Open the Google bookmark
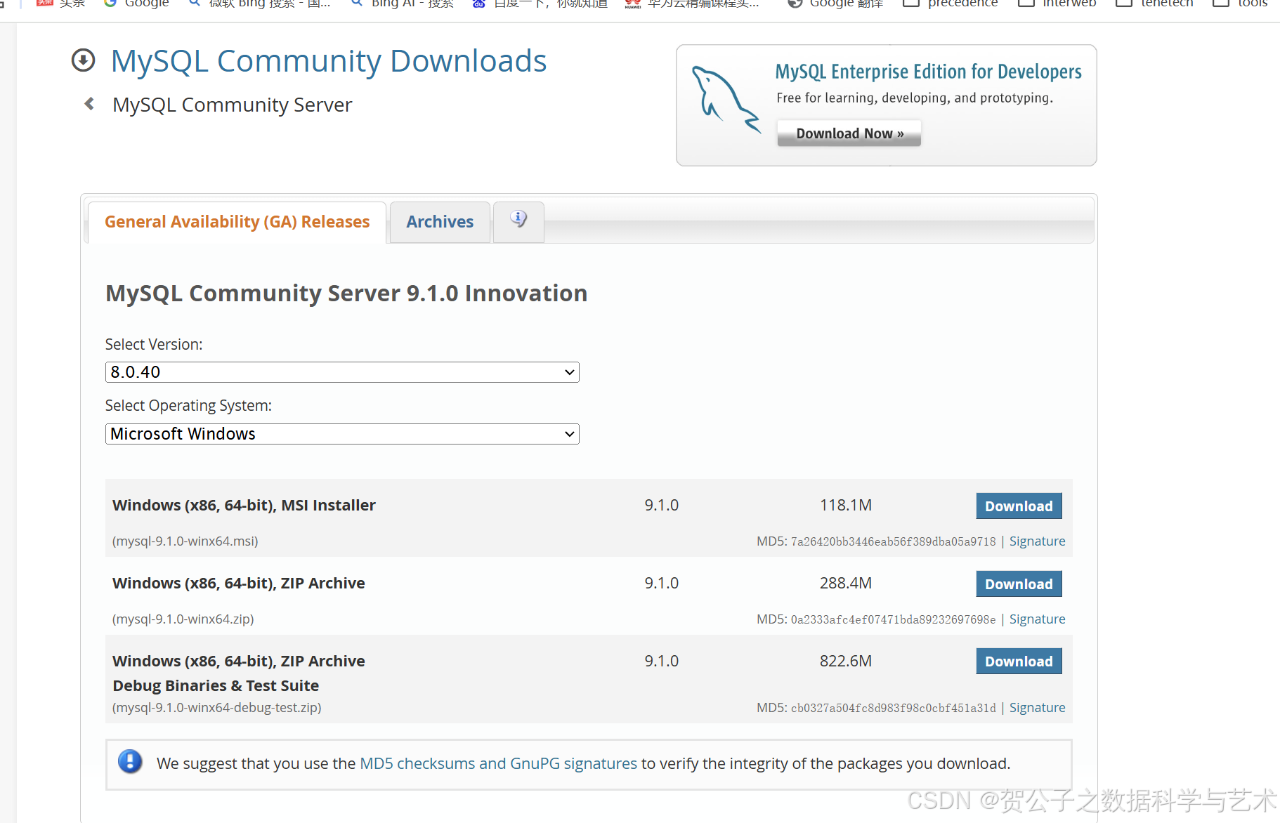 point(136,4)
